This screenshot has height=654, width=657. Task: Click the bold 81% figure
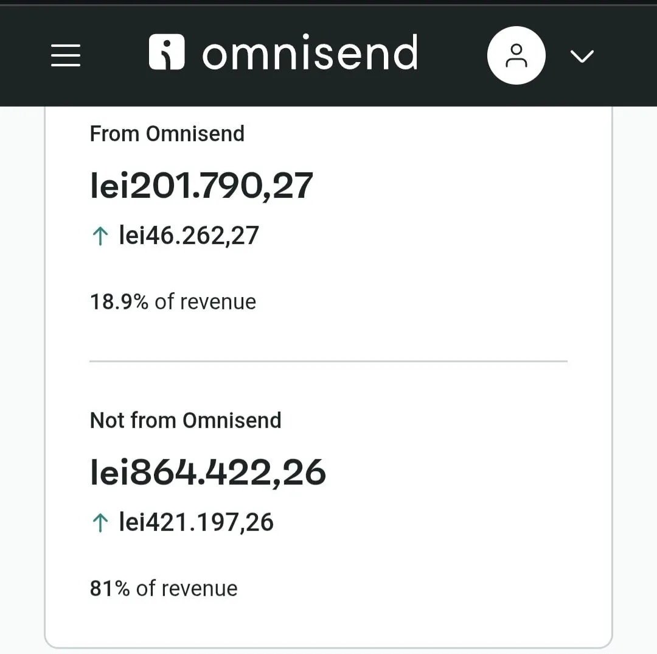tap(109, 589)
